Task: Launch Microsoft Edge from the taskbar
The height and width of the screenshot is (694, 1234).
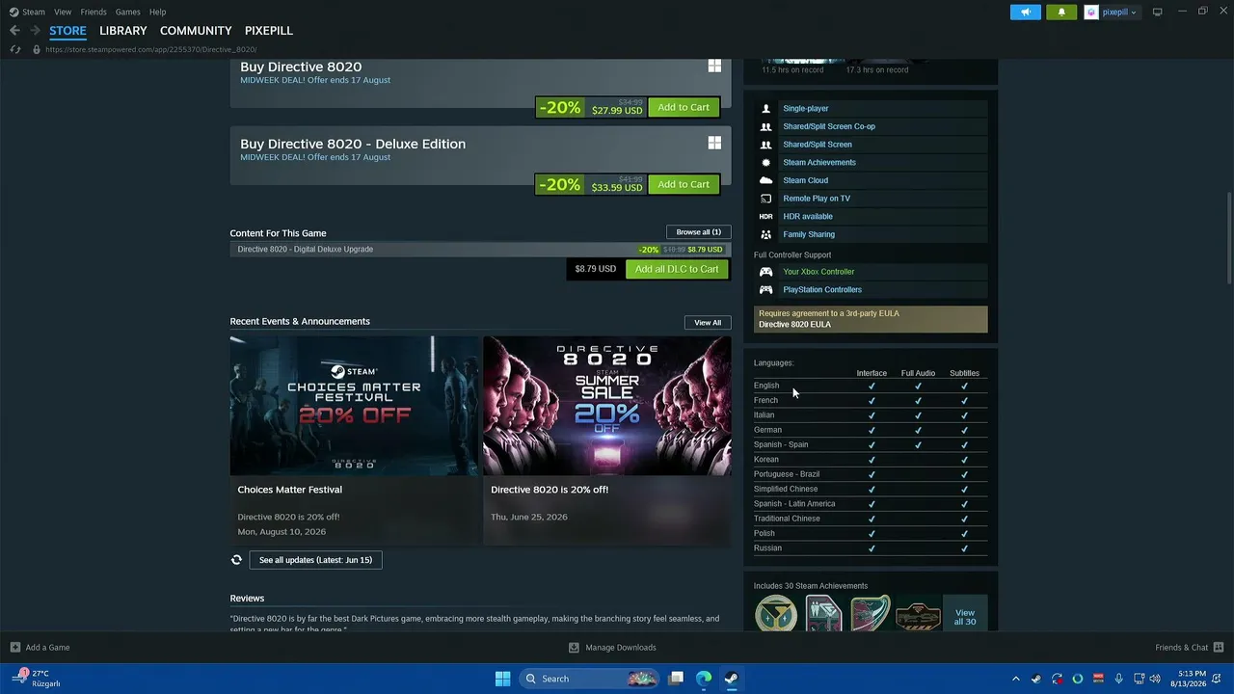Action: coord(704,679)
